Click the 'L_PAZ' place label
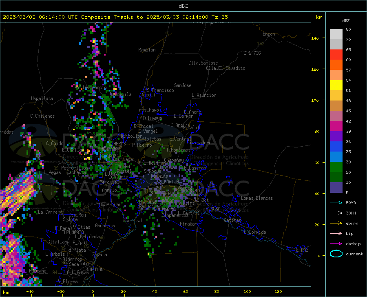The image size is (367, 297). point(302,250)
